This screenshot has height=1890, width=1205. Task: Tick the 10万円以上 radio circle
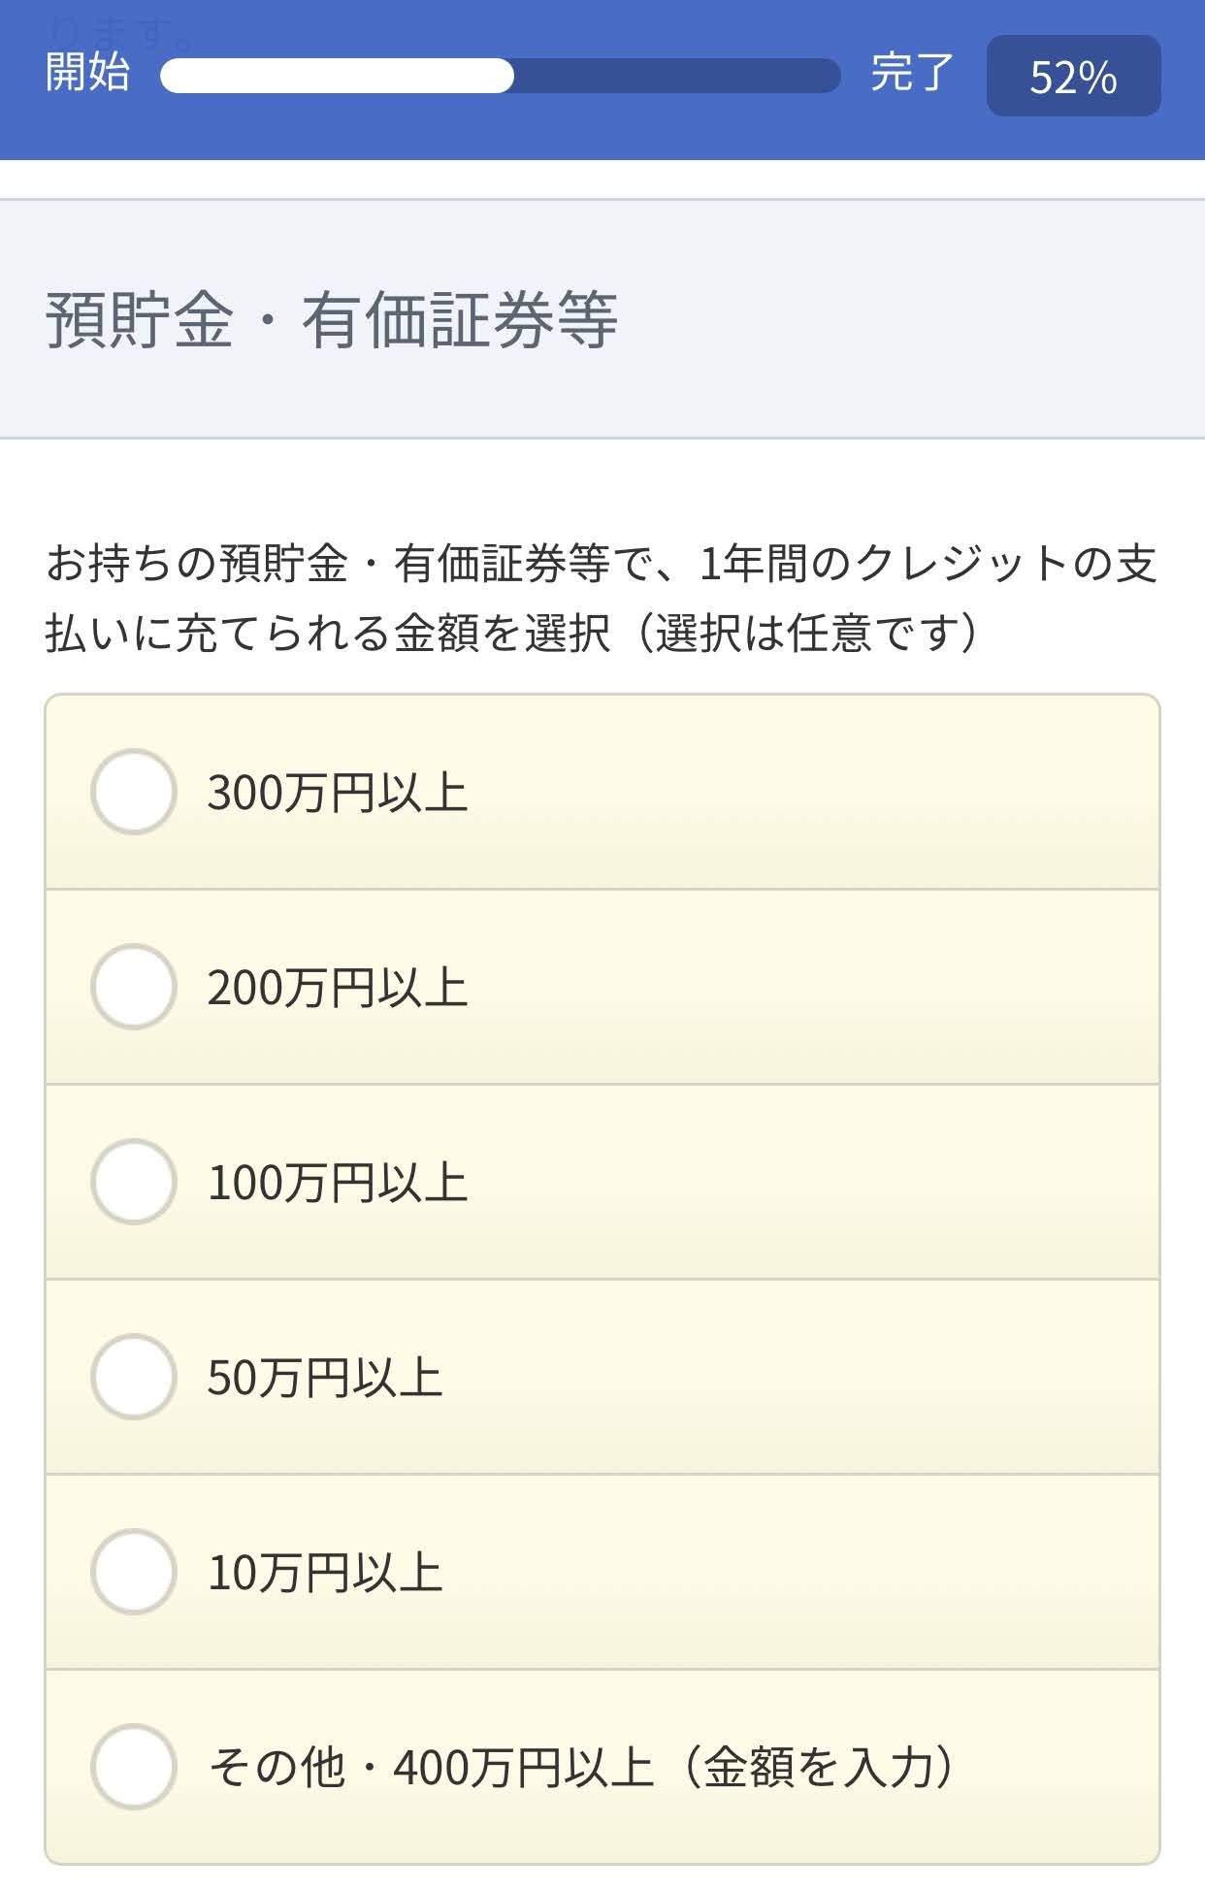[x=133, y=1572]
